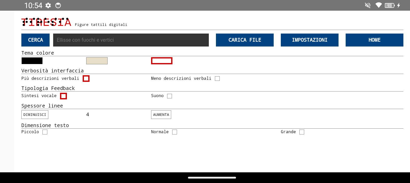Tap the Wi-Fi signal icon
Image resolution: width=410 pixels, height=183 pixels.
coord(378,5)
